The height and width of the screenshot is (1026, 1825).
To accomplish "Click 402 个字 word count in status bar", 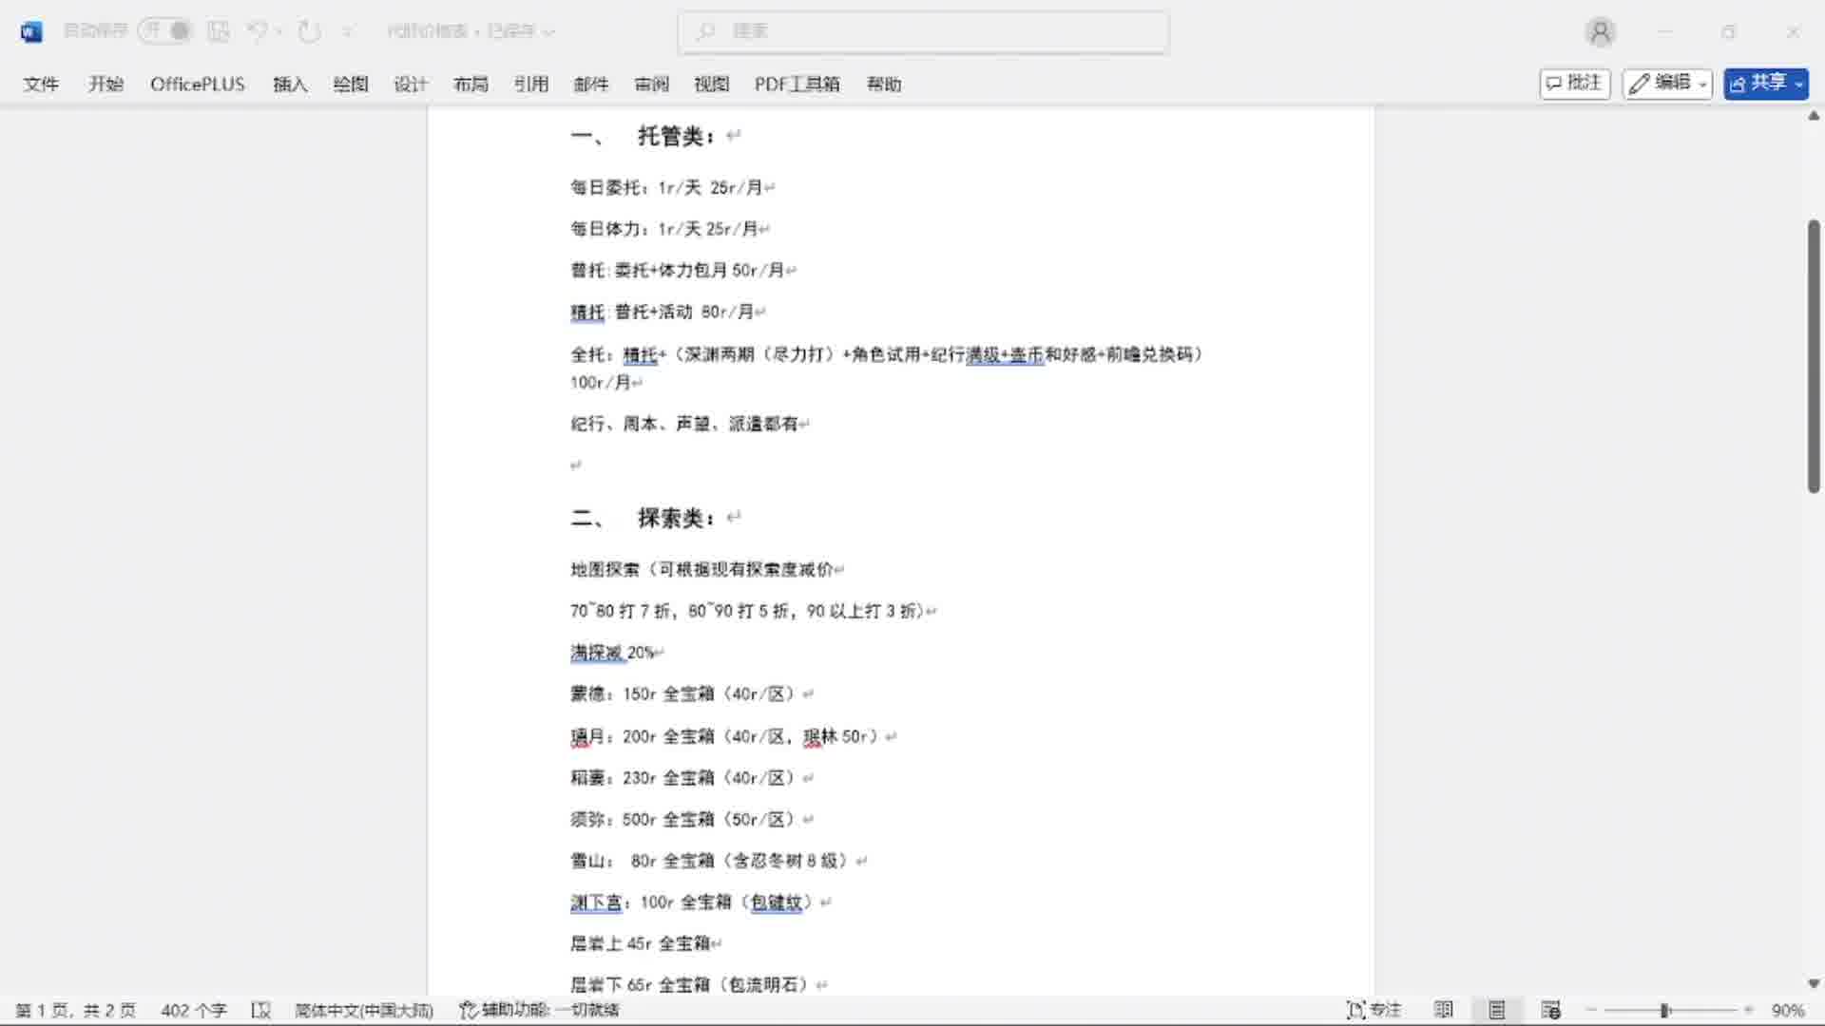I will tap(193, 1010).
